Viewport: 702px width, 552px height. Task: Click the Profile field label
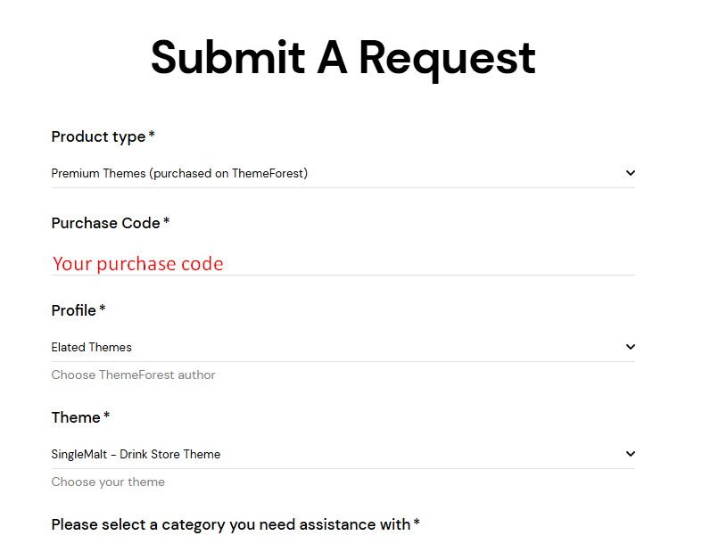click(73, 310)
